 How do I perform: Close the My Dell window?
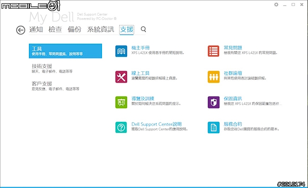(302, 4)
